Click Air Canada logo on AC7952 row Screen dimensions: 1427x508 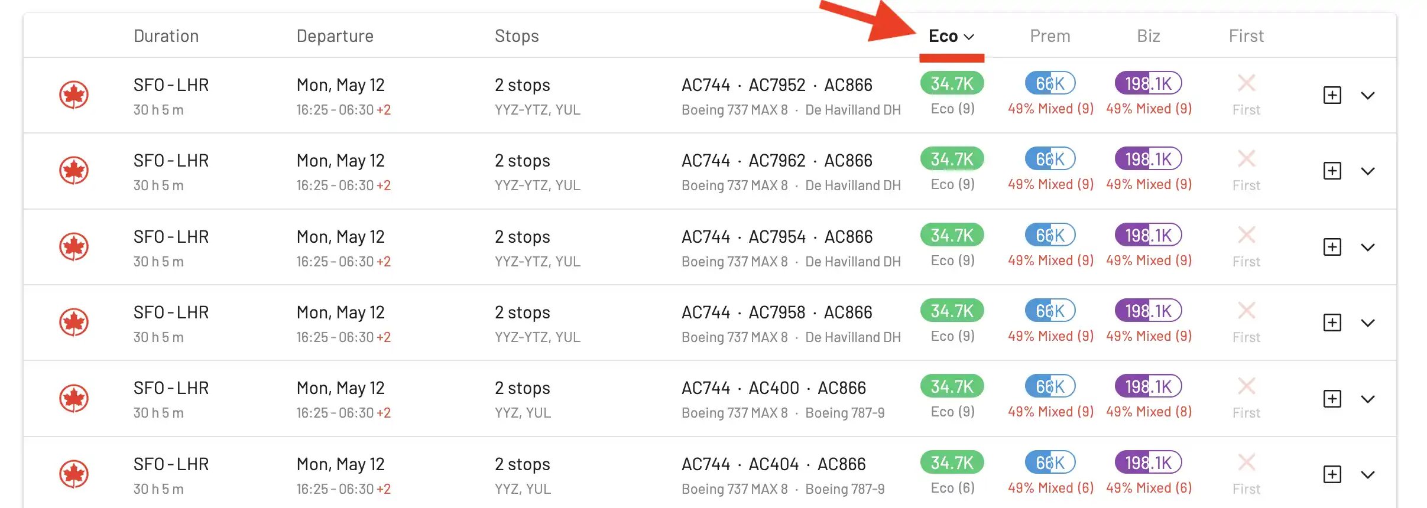coord(74,95)
